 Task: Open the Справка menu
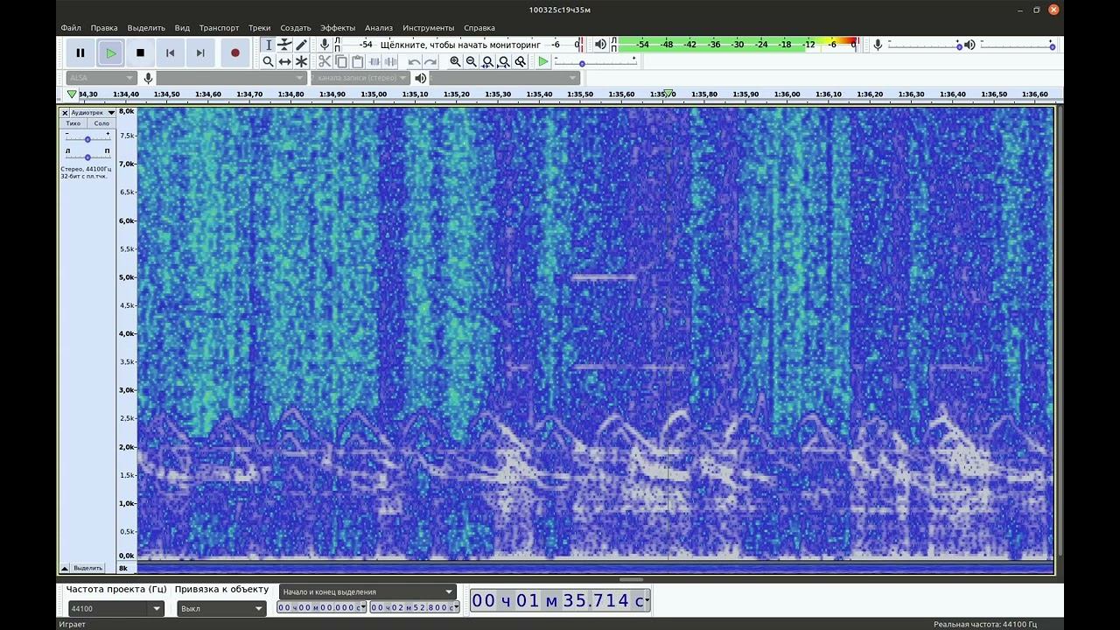479,28
